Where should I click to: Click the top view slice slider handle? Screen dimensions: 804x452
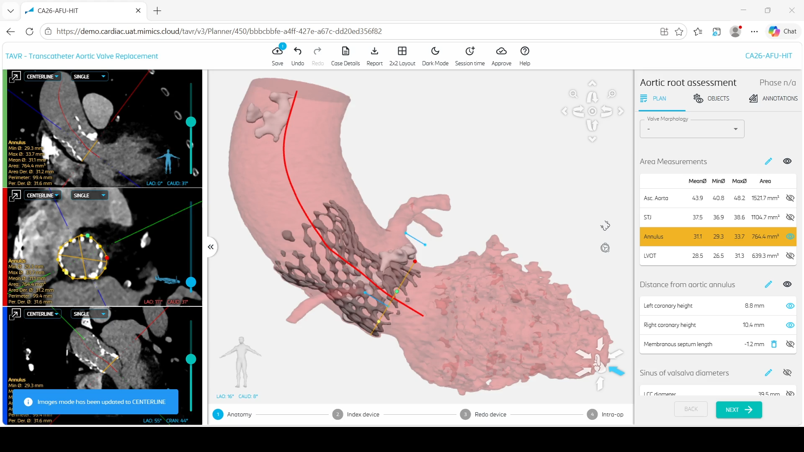click(191, 122)
